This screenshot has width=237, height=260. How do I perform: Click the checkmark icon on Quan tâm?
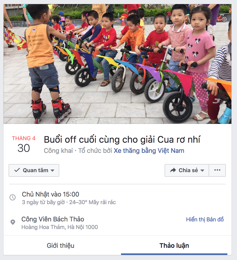tap(17, 170)
